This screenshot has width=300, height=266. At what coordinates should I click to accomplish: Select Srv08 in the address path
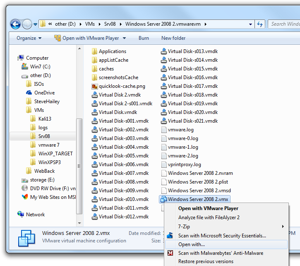110,24
